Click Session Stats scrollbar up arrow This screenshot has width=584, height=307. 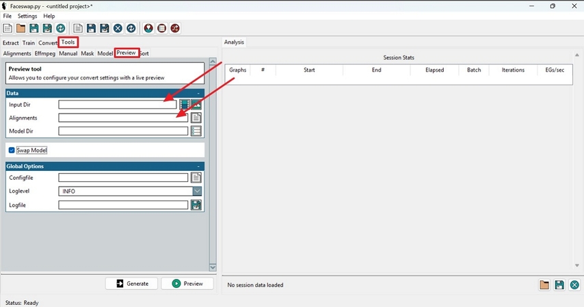click(577, 55)
